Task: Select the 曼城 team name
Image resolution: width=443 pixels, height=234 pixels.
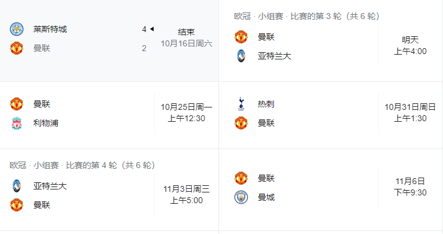Action: (266, 197)
